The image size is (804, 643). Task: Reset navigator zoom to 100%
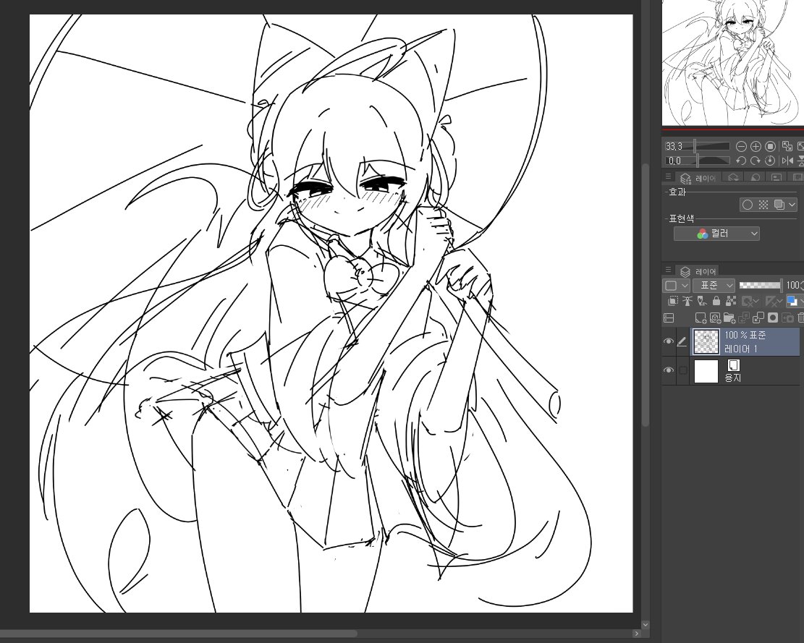click(x=770, y=147)
